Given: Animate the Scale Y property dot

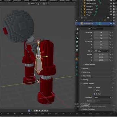Looking at the screenshot, I should [x=113, y=57].
